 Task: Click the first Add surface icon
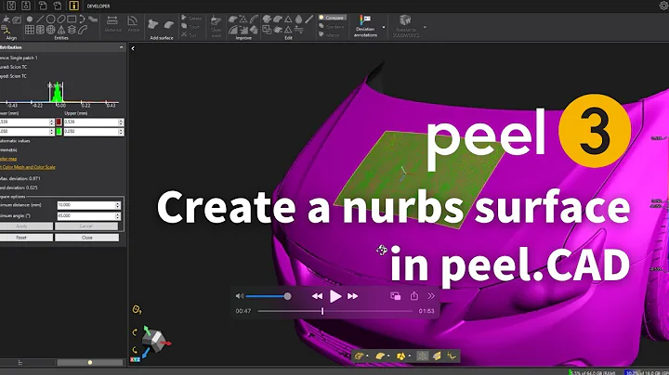coord(153,24)
